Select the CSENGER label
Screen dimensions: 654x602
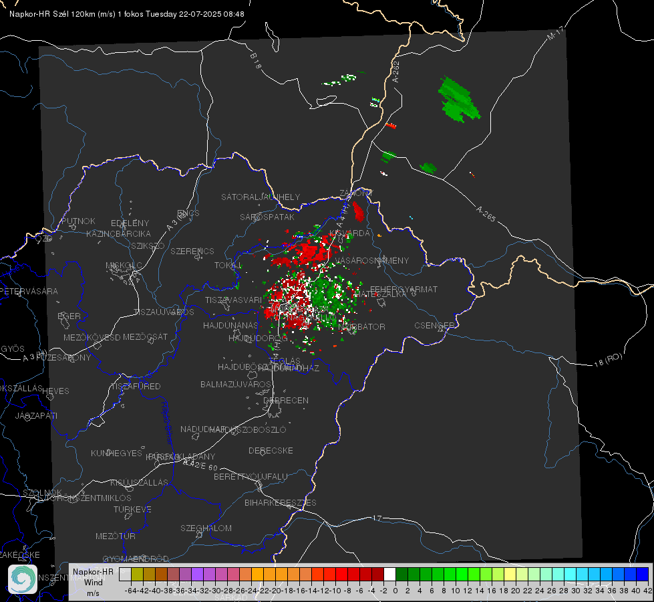(x=435, y=326)
